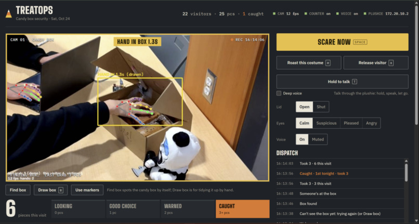Click the candy corn TREATOPS logo icon
The image size is (419, 224).
pyautogui.click(x=9, y=14)
